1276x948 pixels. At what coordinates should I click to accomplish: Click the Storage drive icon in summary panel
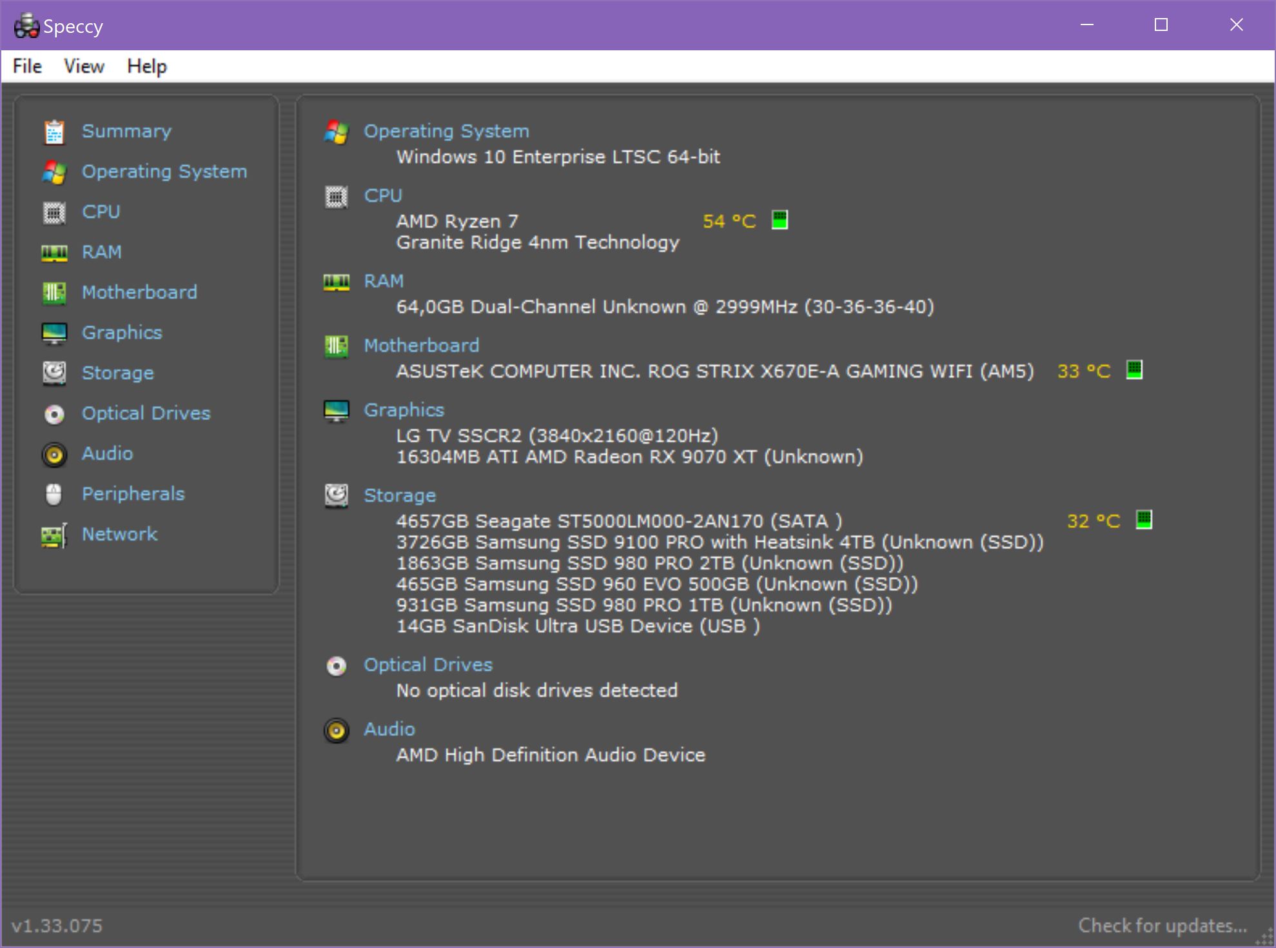[336, 496]
